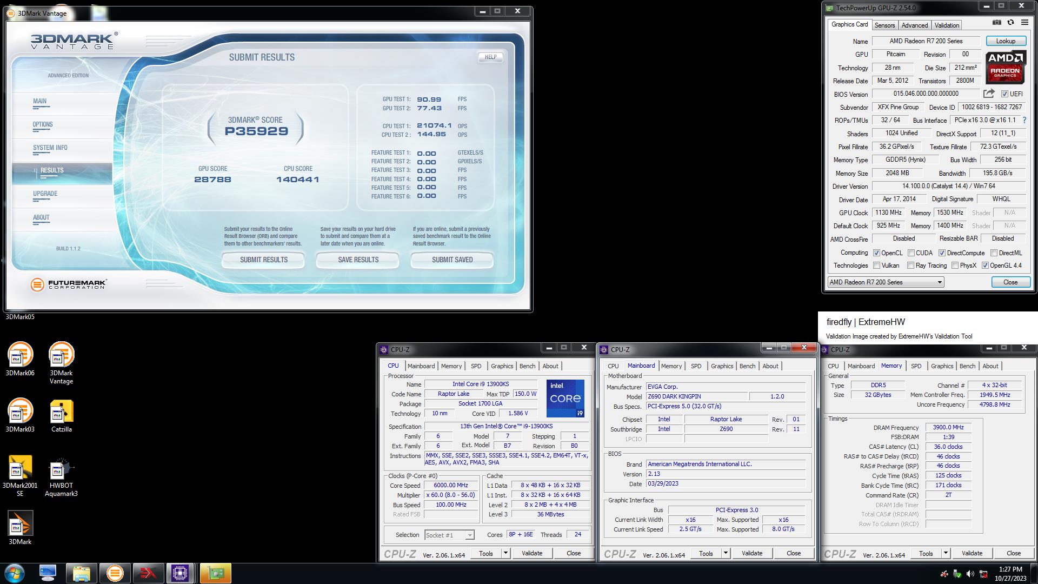Toggle the DirectML checkbox
1038x584 pixels.
coord(994,253)
